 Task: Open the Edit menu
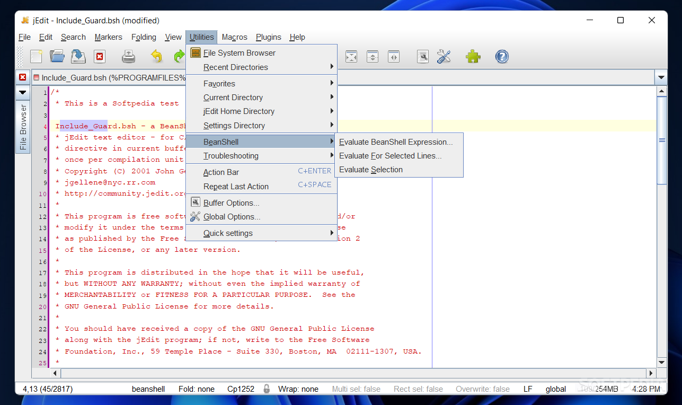pyautogui.click(x=46, y=37)
